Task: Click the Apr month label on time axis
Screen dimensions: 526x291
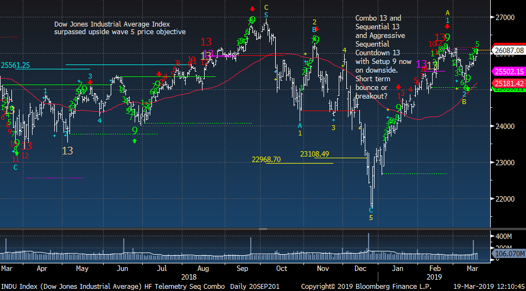Action: [42, 269]
